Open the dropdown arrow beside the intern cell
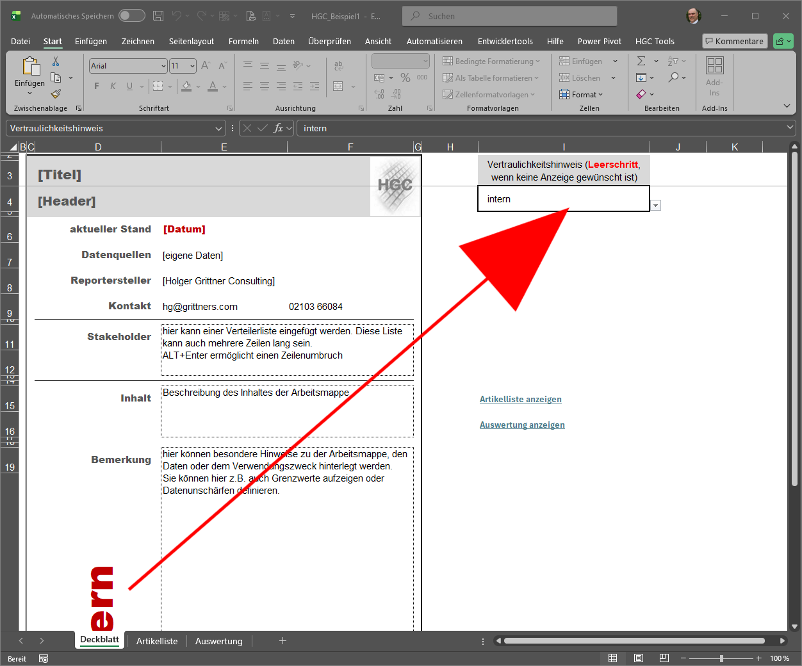This screenshot has width=802, height=666. (655, 206)
